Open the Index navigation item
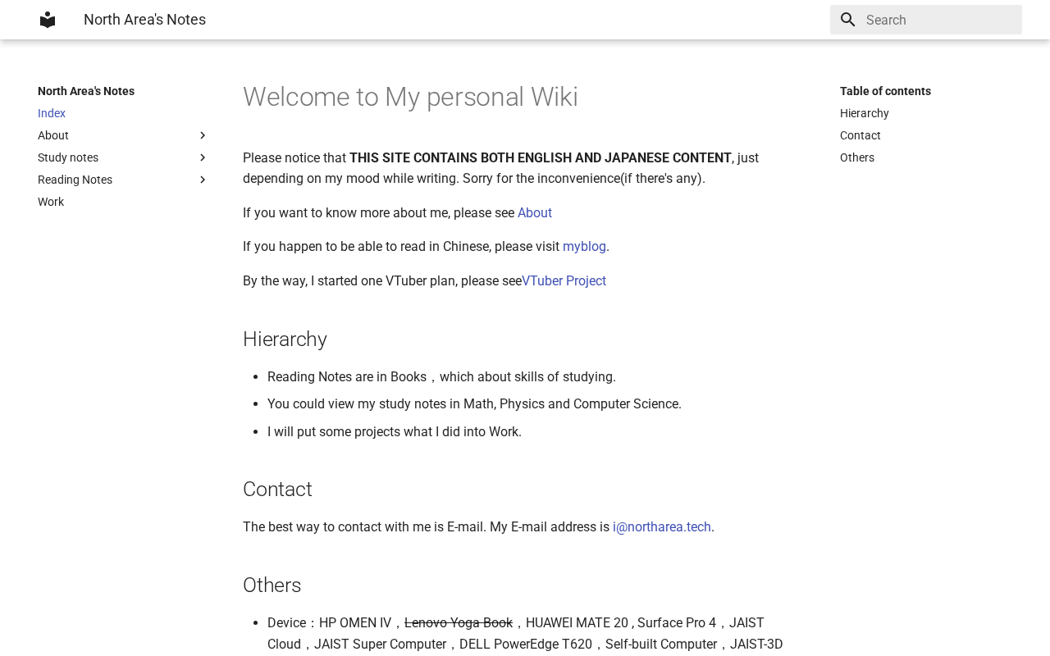Image resolution: width=1050 pixels, height=656 pixels. coord(52,113)
